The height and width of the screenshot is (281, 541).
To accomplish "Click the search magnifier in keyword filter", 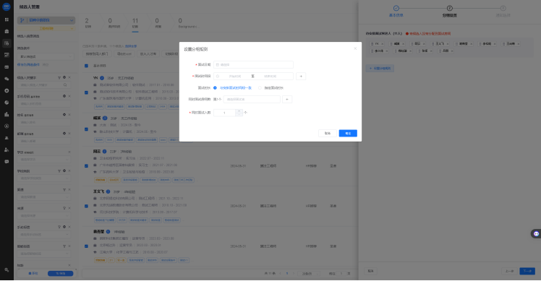I will (65, 85).
